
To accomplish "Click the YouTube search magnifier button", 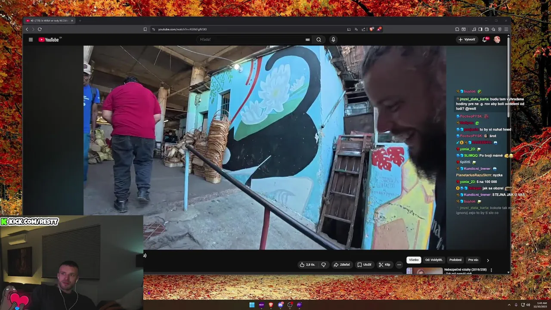I will point(319,40).
